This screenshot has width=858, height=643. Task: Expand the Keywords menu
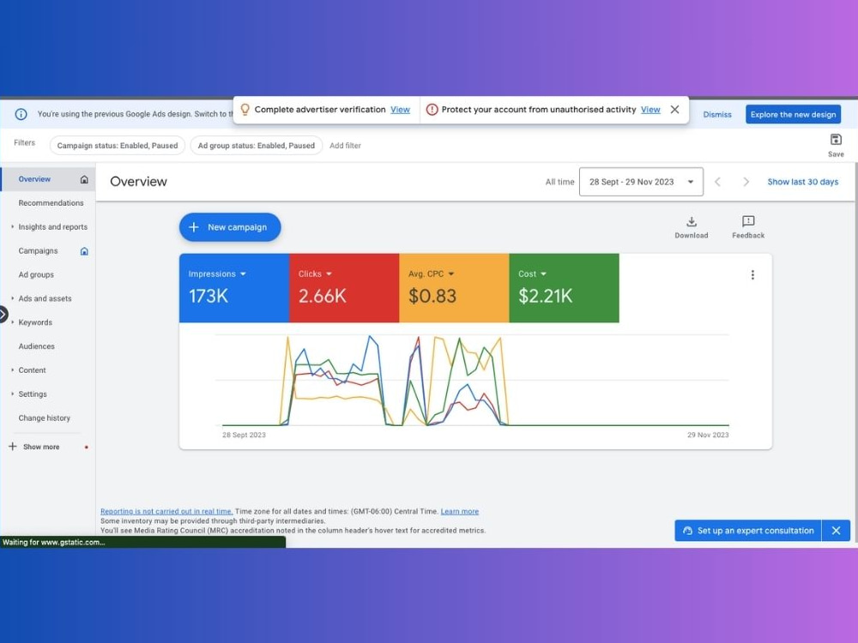point(13,322)
